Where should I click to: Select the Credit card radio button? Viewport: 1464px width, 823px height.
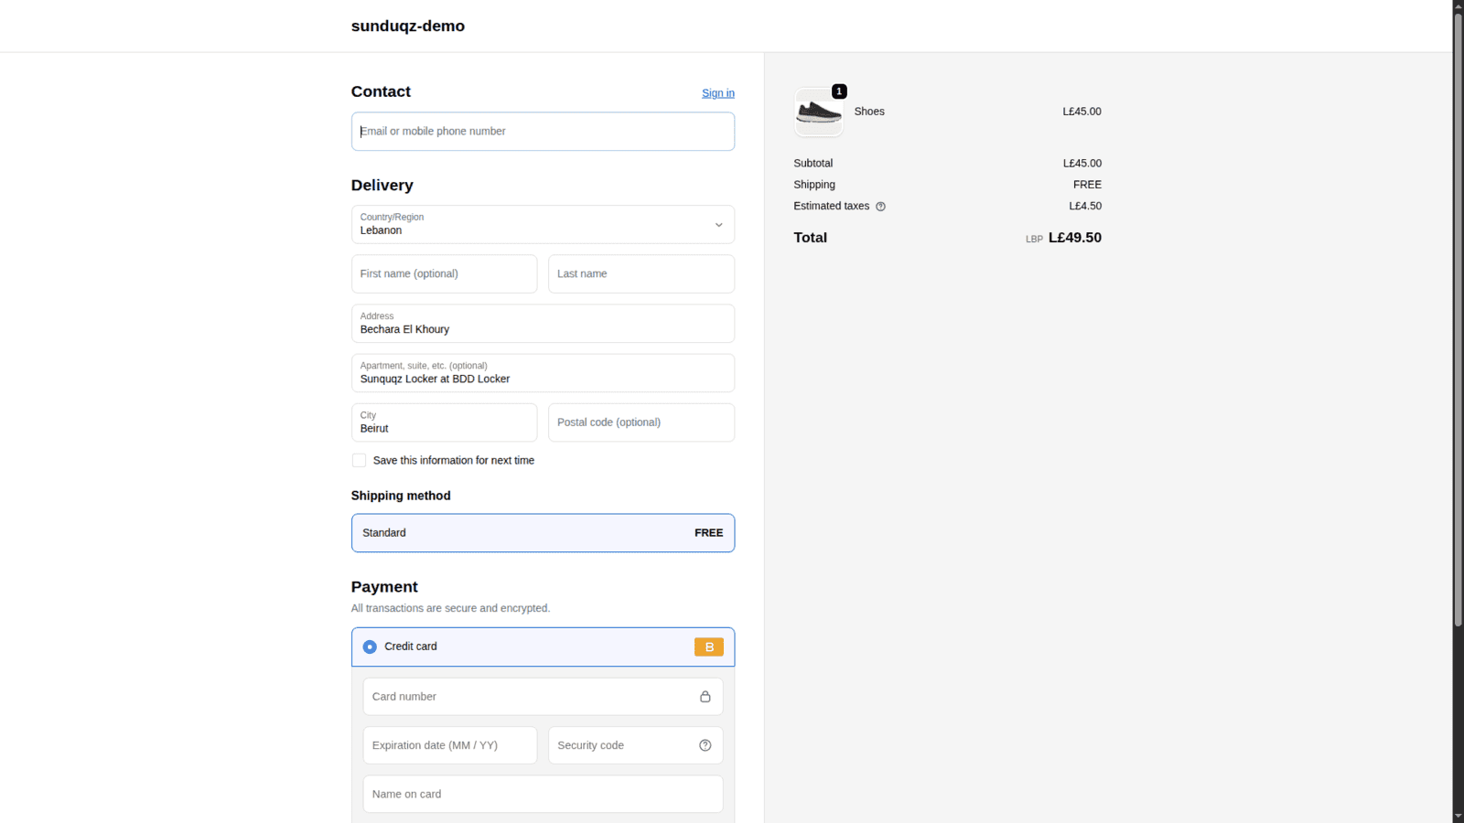click(x=370, y=647)
